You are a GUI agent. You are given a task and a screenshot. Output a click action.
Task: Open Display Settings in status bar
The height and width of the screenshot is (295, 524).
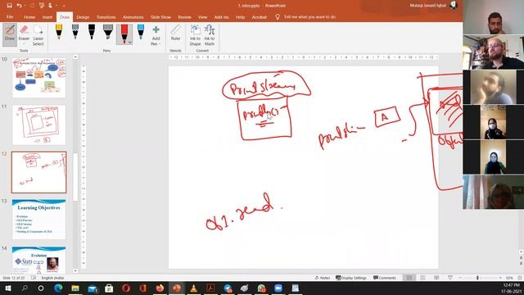point(351,278)
